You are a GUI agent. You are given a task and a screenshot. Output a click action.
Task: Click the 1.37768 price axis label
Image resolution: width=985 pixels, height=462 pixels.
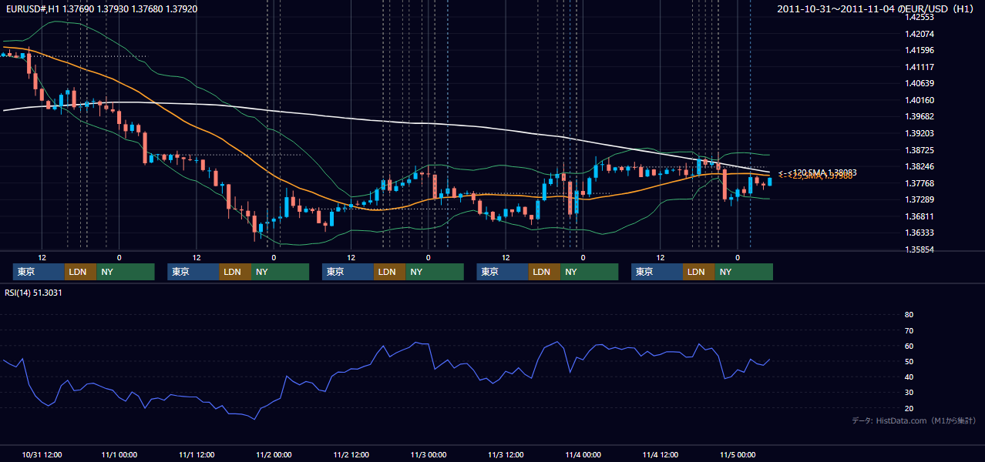pyautogui.click(x=919, y=183)
